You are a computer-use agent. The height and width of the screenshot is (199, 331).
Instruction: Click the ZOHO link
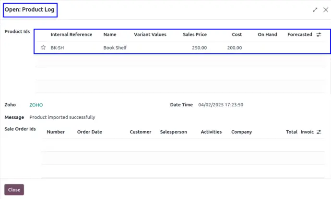(x=36, y=105)
